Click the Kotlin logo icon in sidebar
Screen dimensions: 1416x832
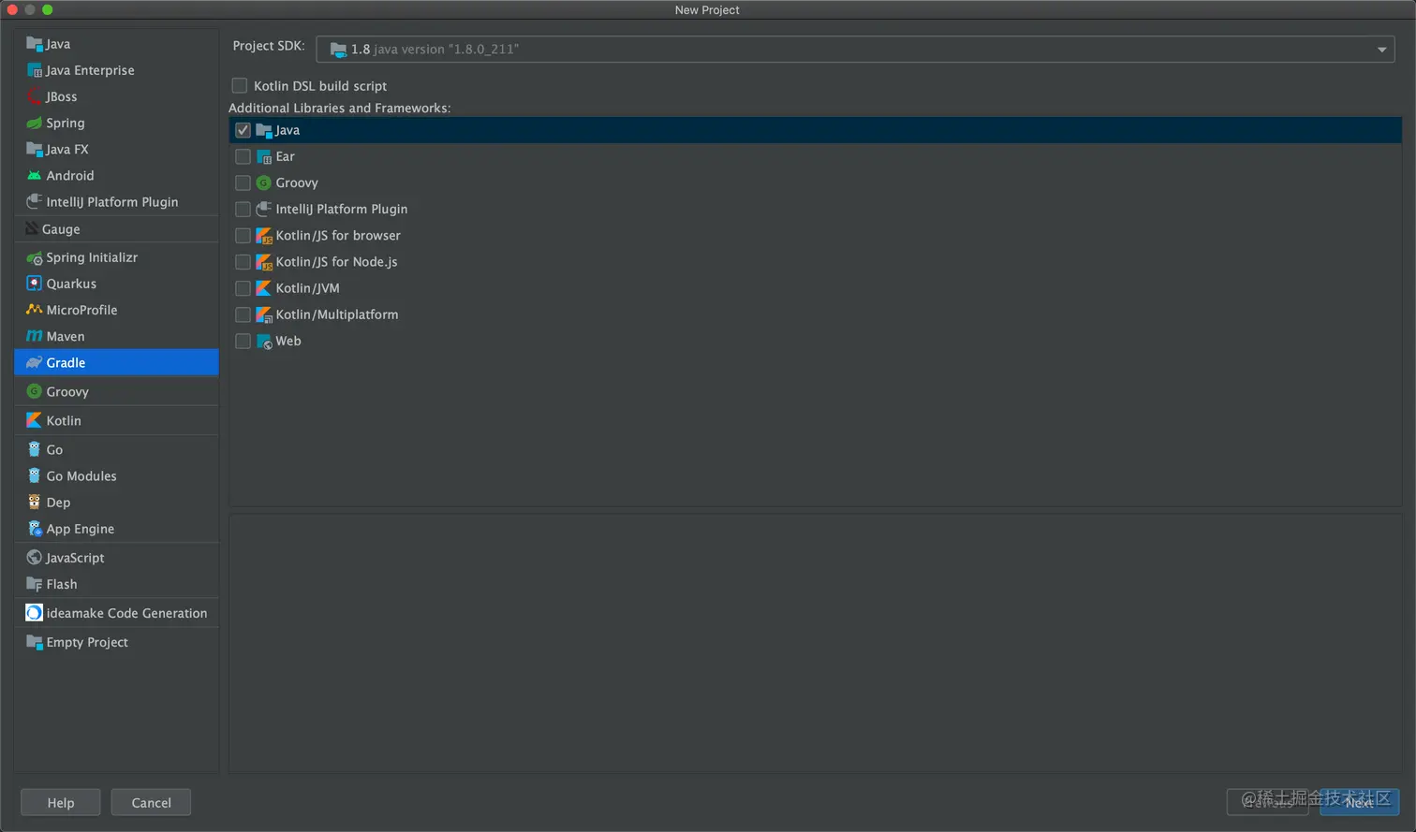[35, 420]
